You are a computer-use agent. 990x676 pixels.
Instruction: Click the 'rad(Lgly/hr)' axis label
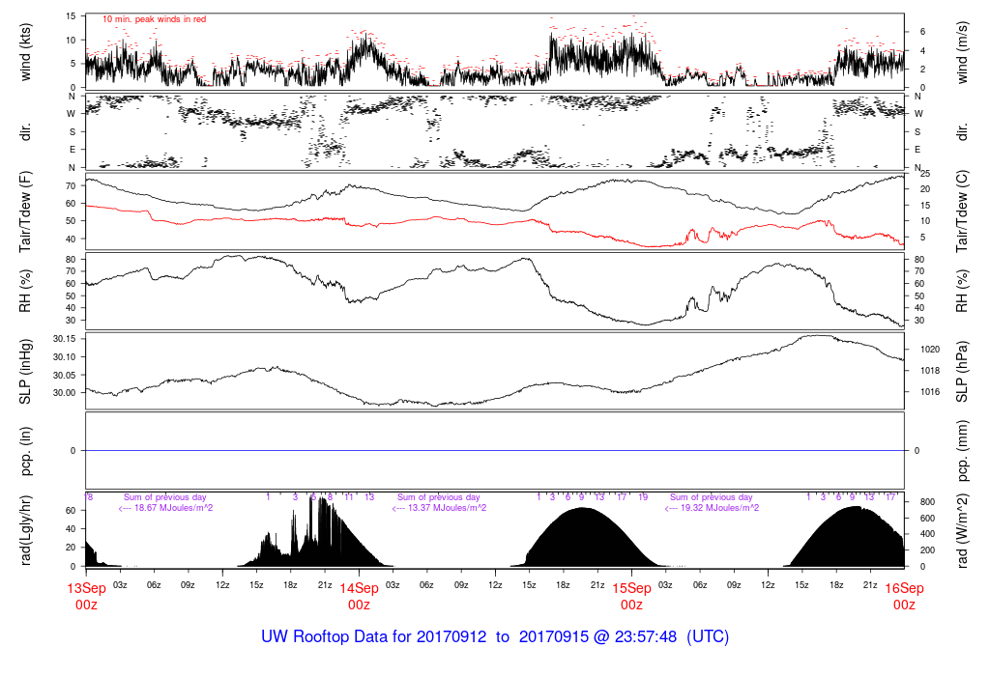tap(25, 530)
